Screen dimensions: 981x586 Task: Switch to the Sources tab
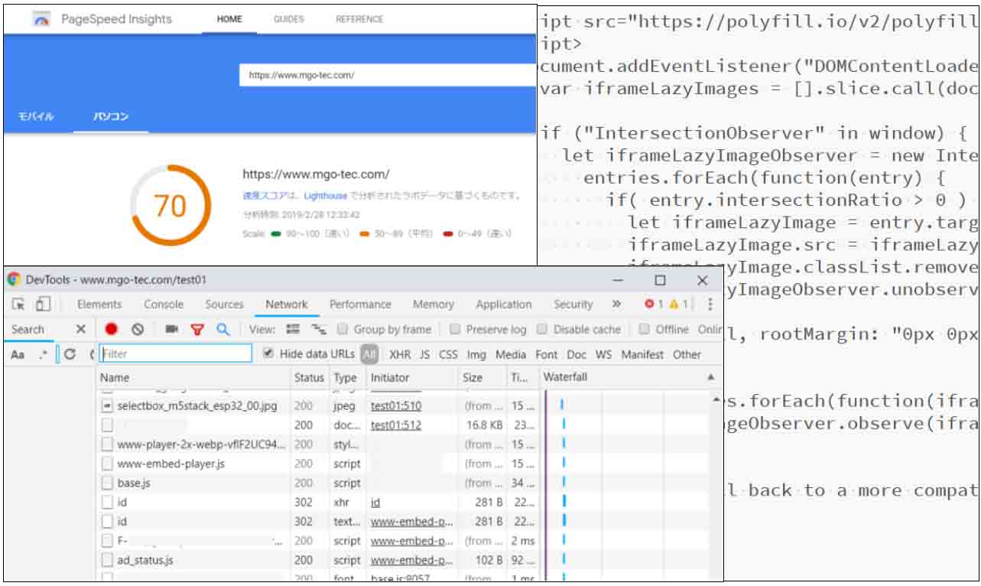(x=224, y=304)
